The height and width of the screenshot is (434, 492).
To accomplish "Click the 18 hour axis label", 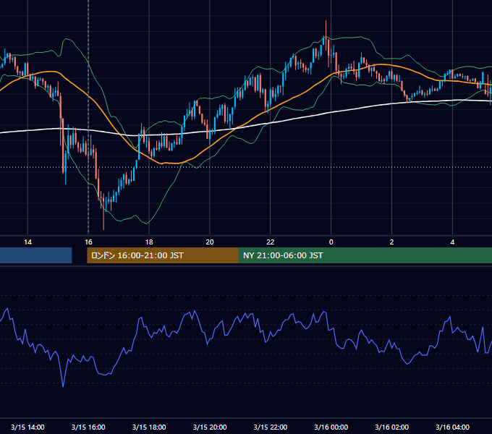I will [149, 242].
